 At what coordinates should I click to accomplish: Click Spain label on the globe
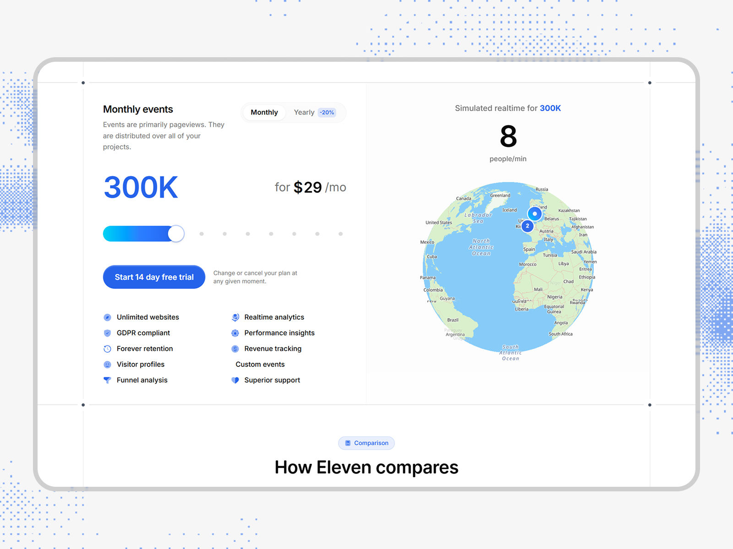(529, 249)
